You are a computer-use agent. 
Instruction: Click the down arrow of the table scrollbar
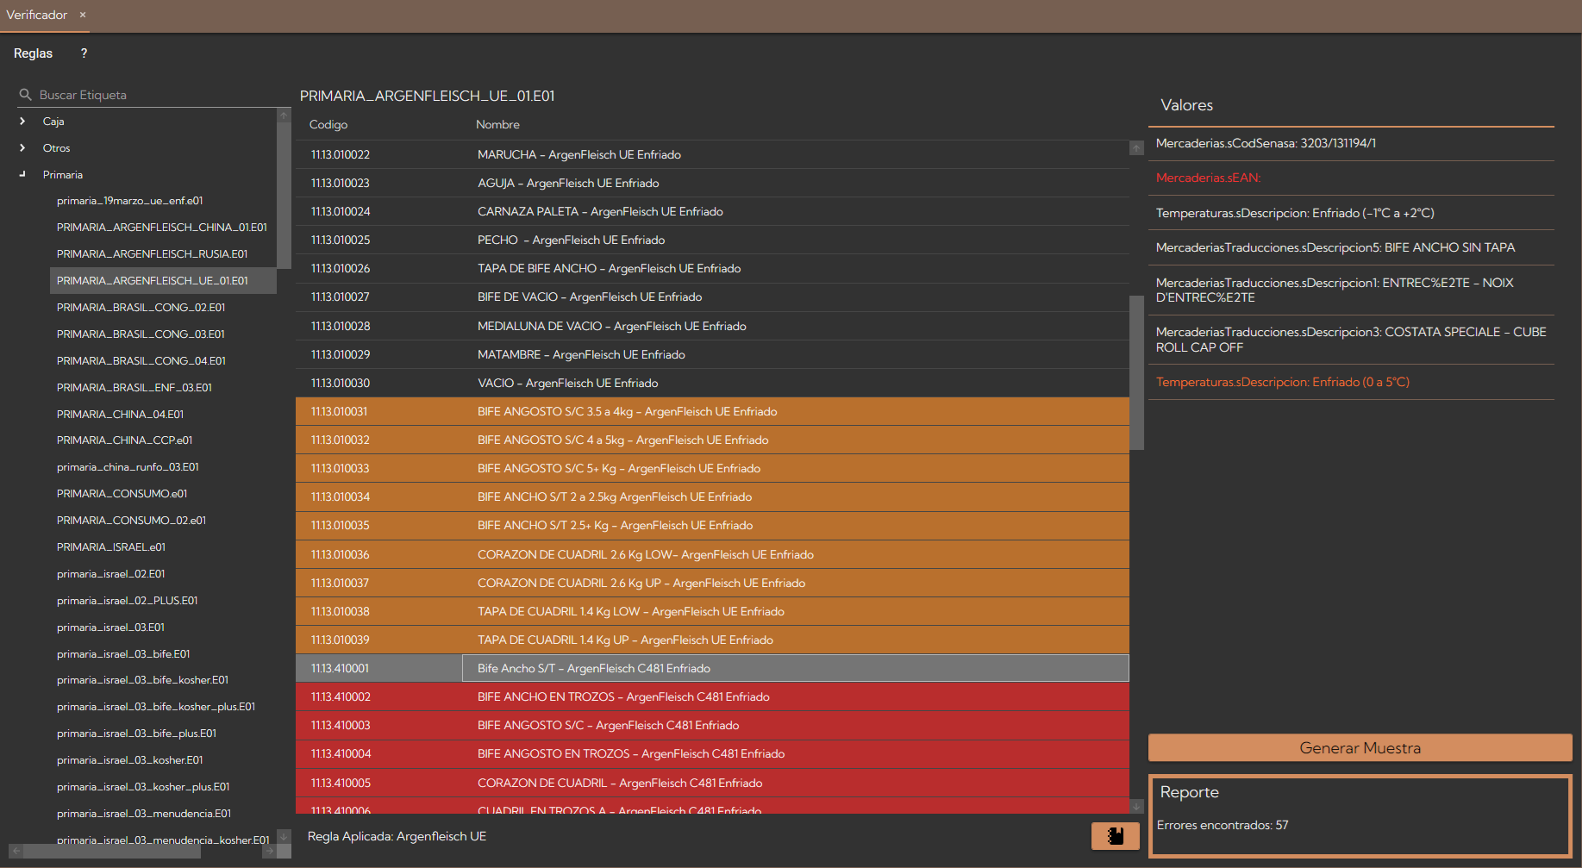[x=1136, y=806]
